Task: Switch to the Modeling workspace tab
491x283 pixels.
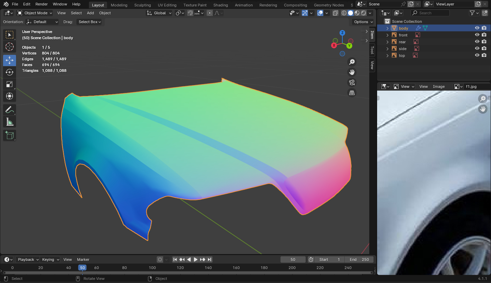Action: [119, 5]
